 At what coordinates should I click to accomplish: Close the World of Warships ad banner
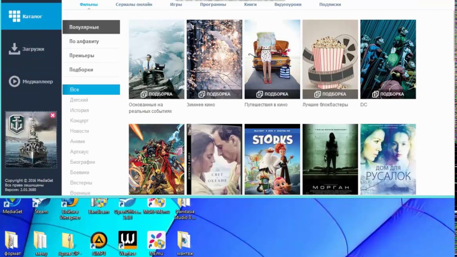click(53, 115)
